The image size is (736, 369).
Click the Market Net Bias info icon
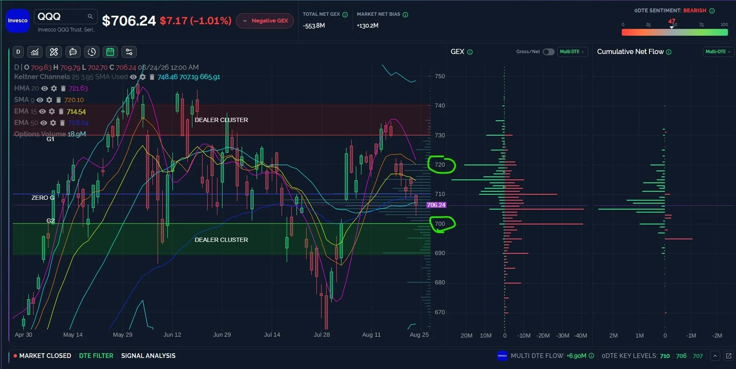pos(405,14)
